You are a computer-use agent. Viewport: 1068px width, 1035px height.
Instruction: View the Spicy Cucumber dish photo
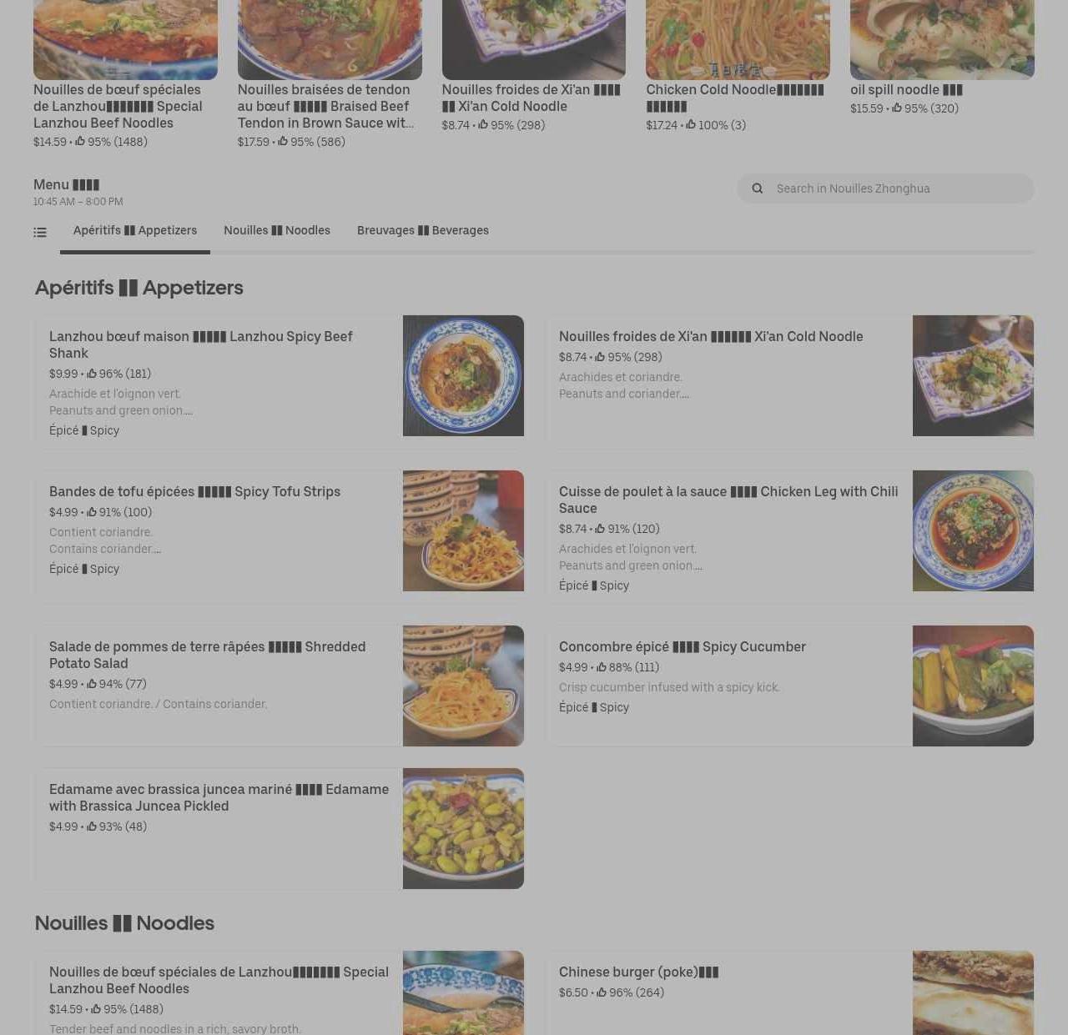[x=973, y=686]
